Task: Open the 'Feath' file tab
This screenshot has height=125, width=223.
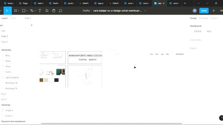Action: point(54,3)
